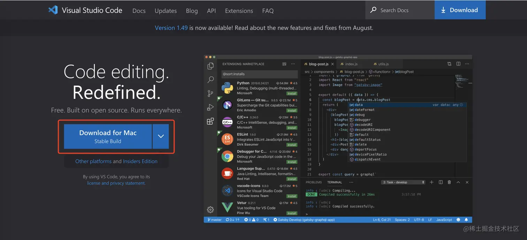Install the Python extension

[292, 94]
